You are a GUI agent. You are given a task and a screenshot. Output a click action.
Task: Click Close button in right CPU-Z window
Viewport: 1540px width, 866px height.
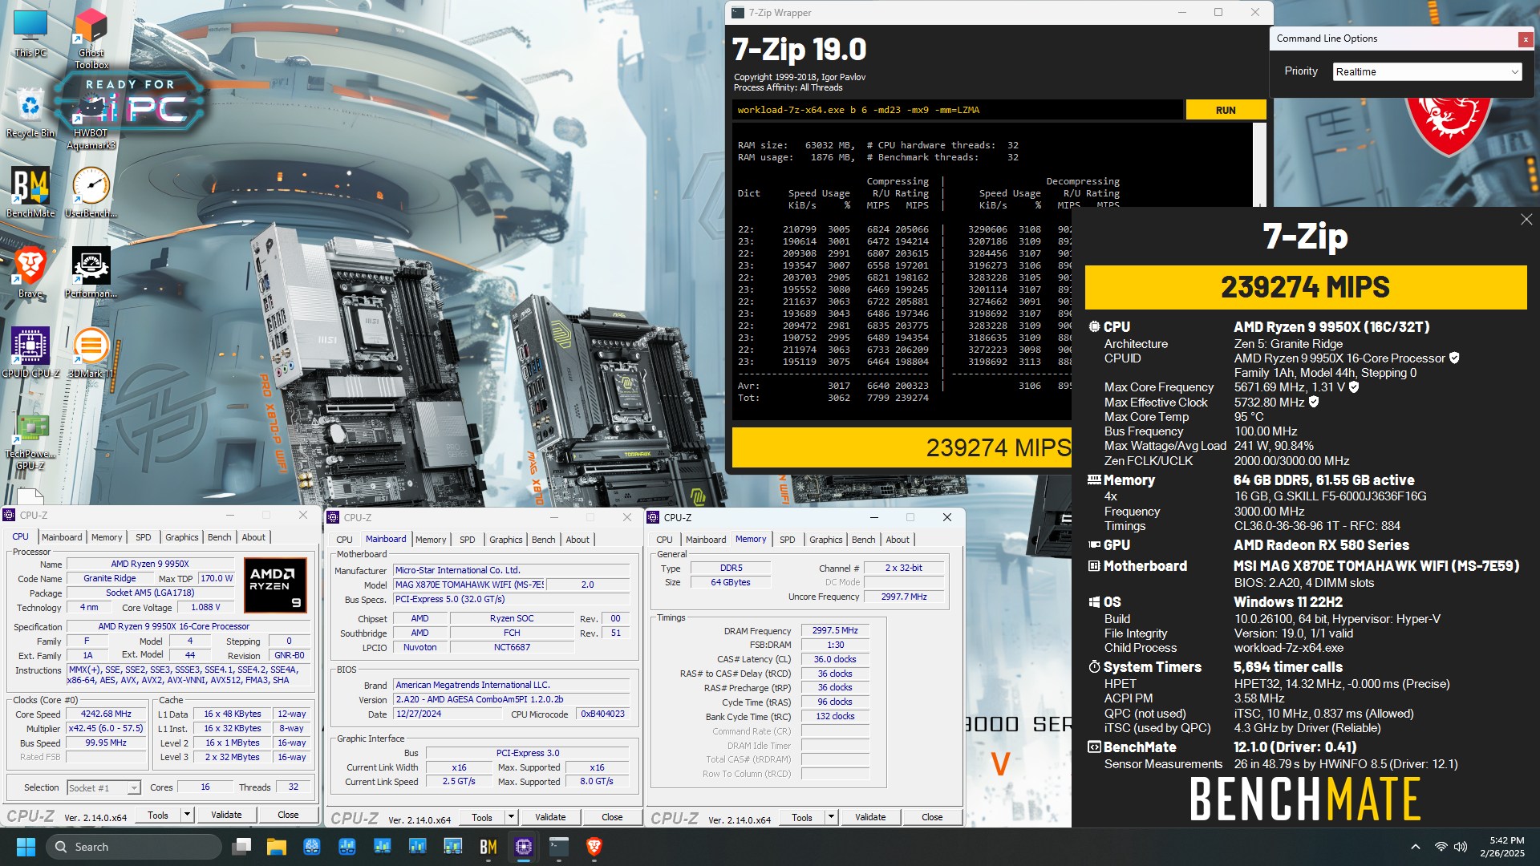[x=932, y=818]
